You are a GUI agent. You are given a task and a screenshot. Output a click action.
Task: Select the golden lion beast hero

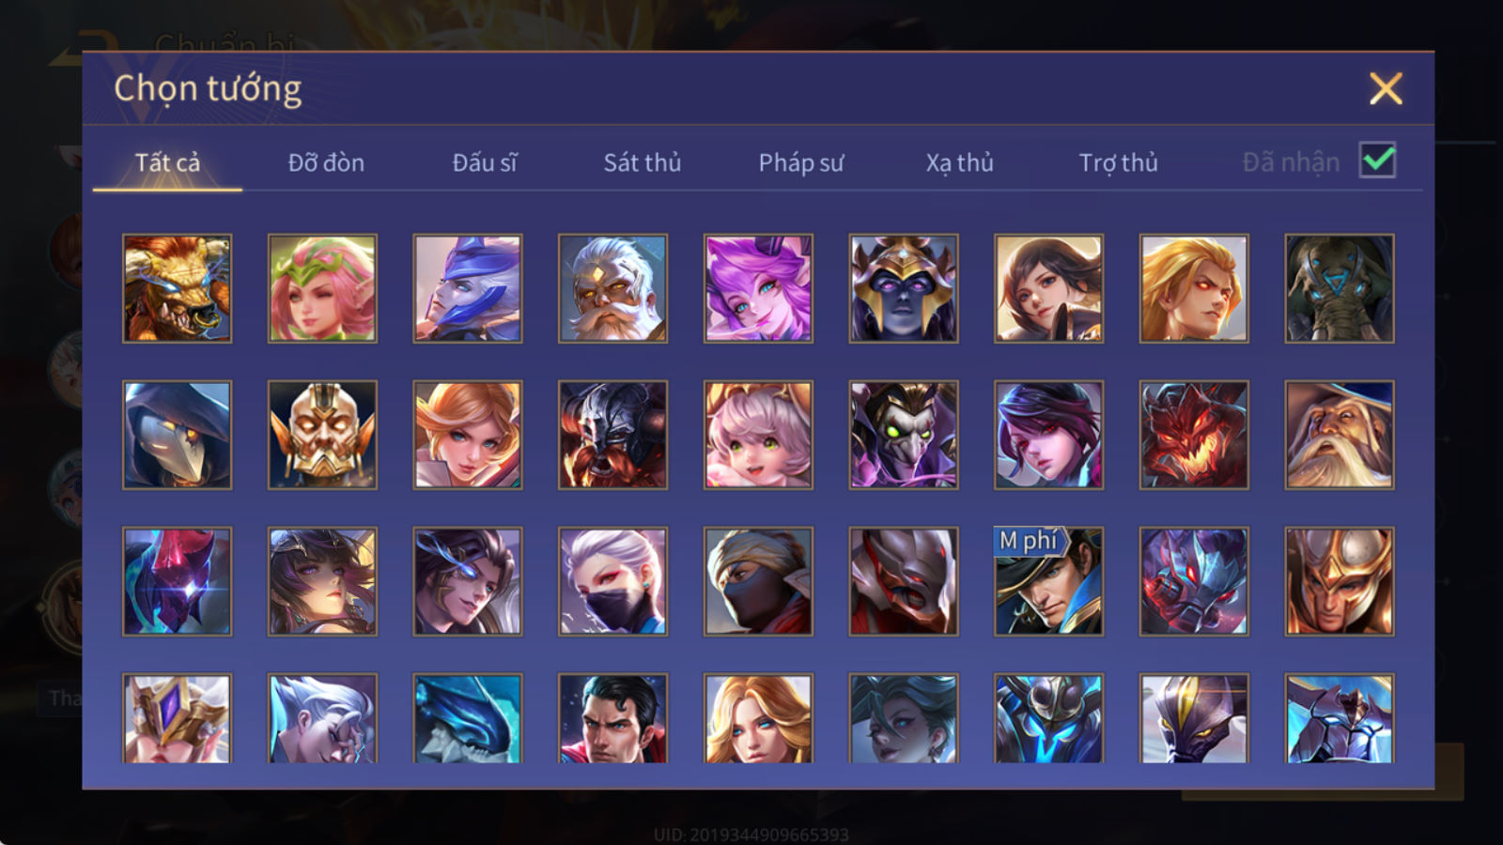pos(177,288)
